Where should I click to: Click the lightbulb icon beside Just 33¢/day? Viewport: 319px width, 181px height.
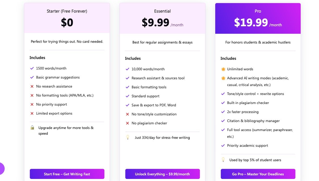click(128, 137)
